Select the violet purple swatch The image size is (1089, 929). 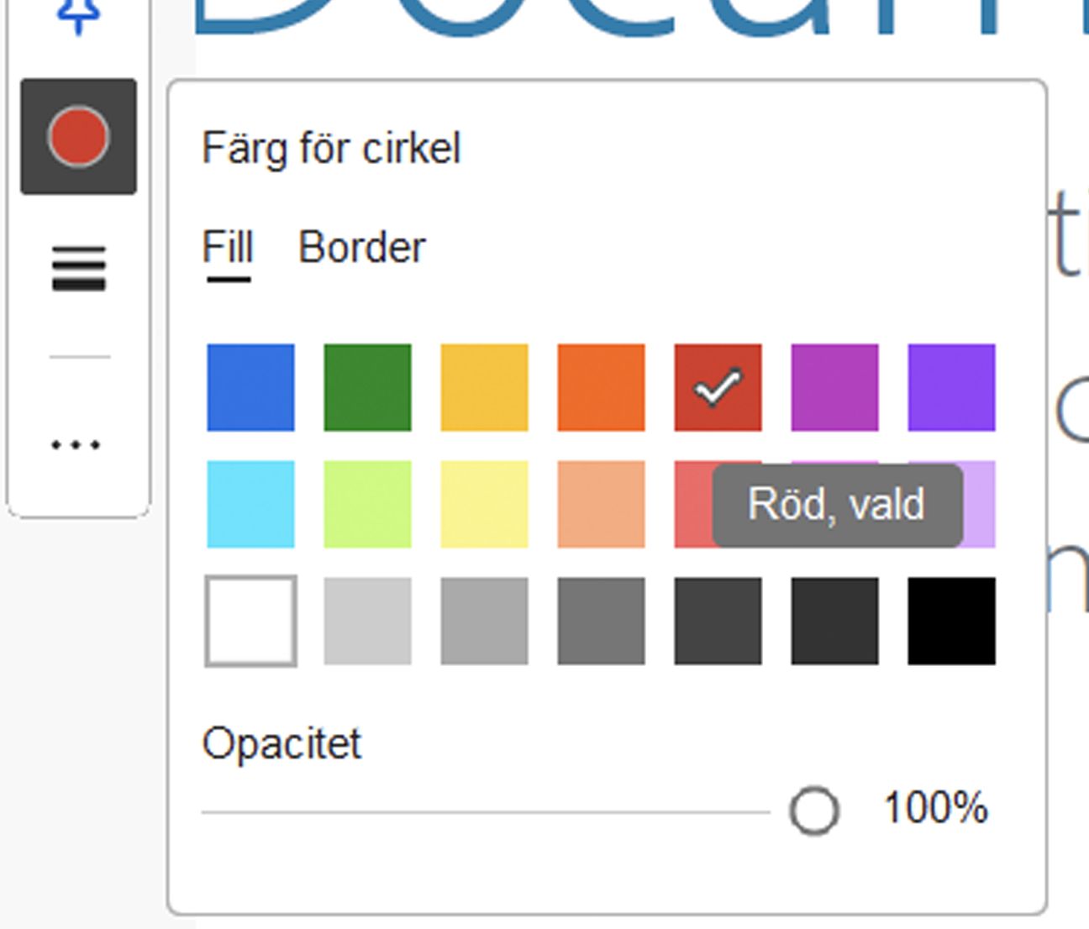point(951,387)
